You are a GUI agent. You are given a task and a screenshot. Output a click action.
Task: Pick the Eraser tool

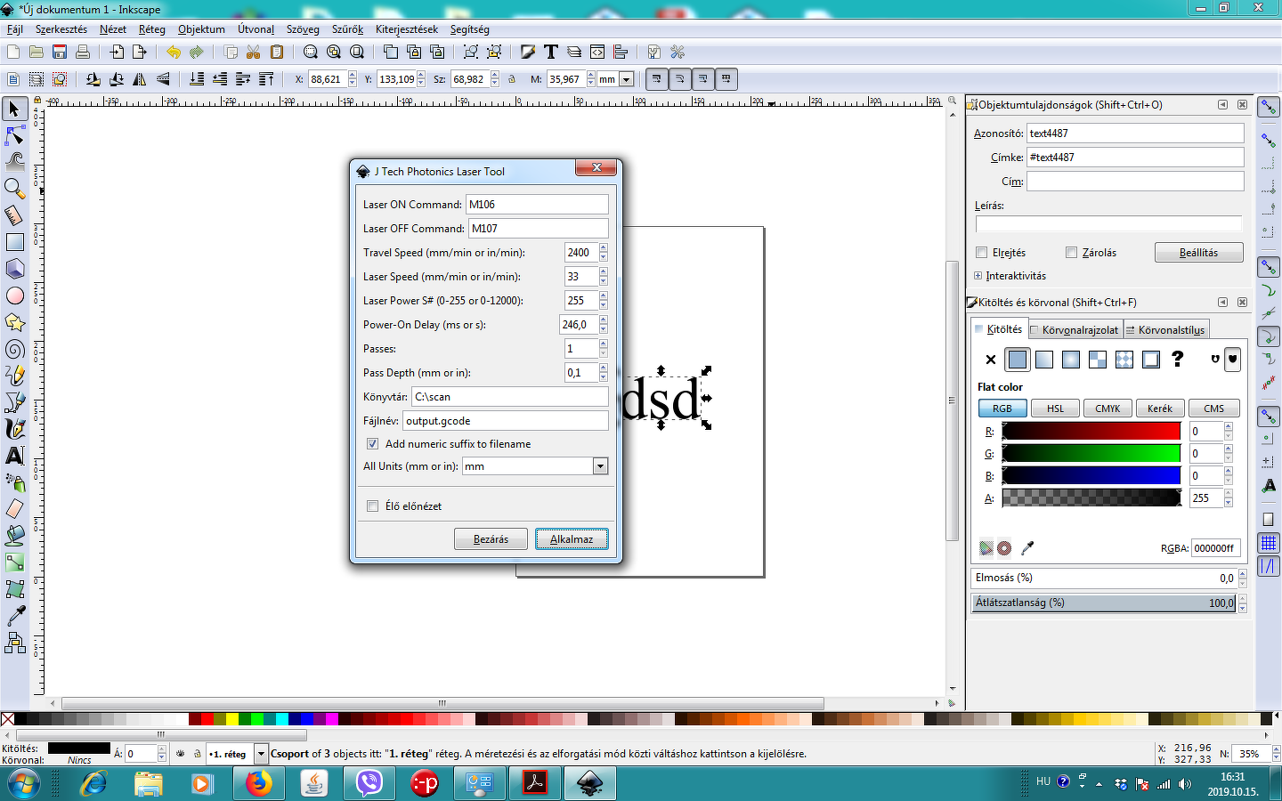click(x=15, y=509)
